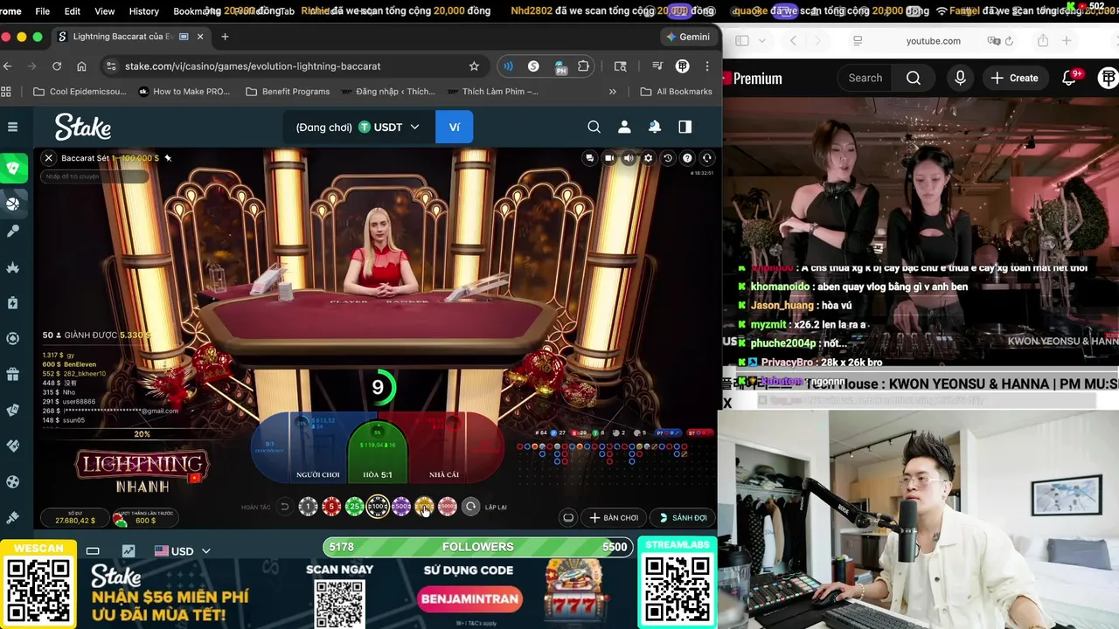Open the gift box promotions icon in sidebar
The image size is (1119, 629).
[x=12, y=374]
